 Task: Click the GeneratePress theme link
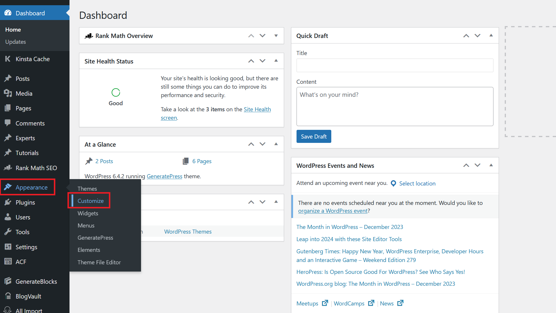(x=164, y=176)
